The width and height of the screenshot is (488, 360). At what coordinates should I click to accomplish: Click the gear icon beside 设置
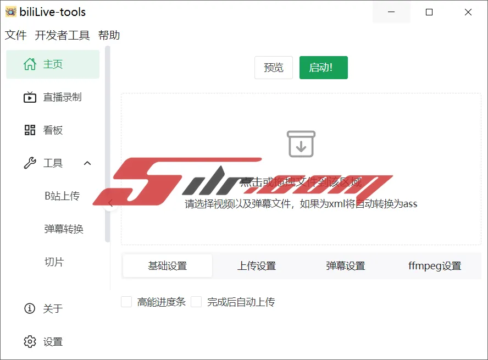pyautogui.click(x=30, y=341)
